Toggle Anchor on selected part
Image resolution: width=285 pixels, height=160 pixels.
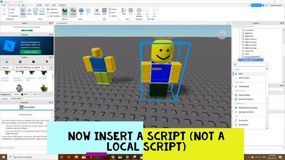tap(113, 16)
